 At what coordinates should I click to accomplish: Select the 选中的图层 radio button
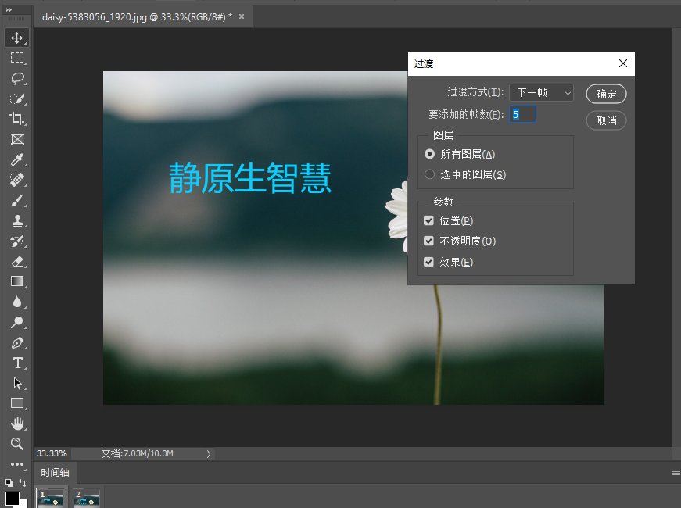(x=429, y=174)
